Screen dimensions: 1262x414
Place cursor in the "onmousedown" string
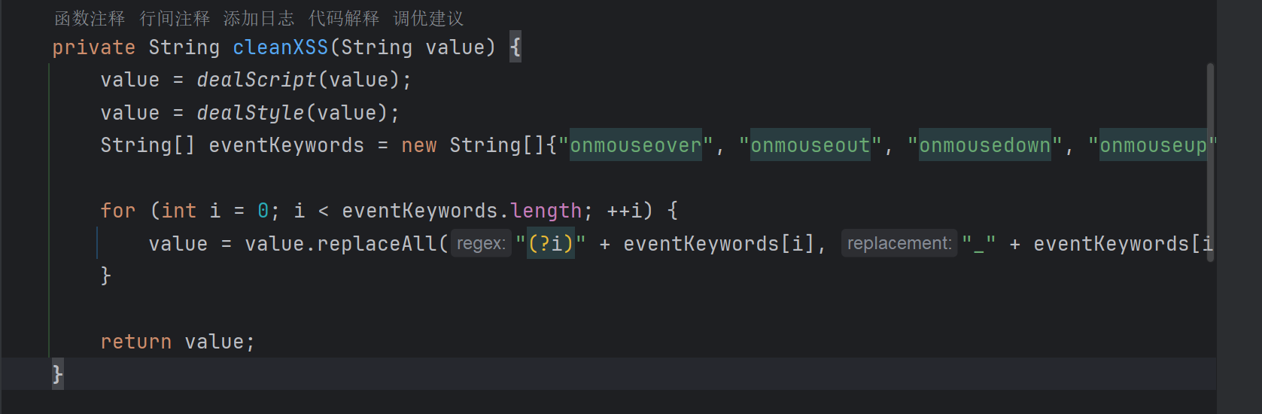point(984,145)
